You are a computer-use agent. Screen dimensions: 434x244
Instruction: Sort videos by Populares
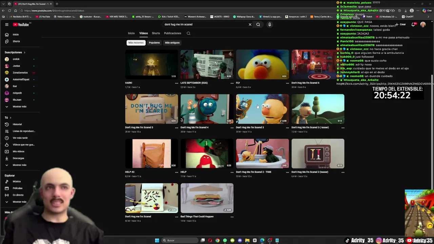click(x=154, y=43)
